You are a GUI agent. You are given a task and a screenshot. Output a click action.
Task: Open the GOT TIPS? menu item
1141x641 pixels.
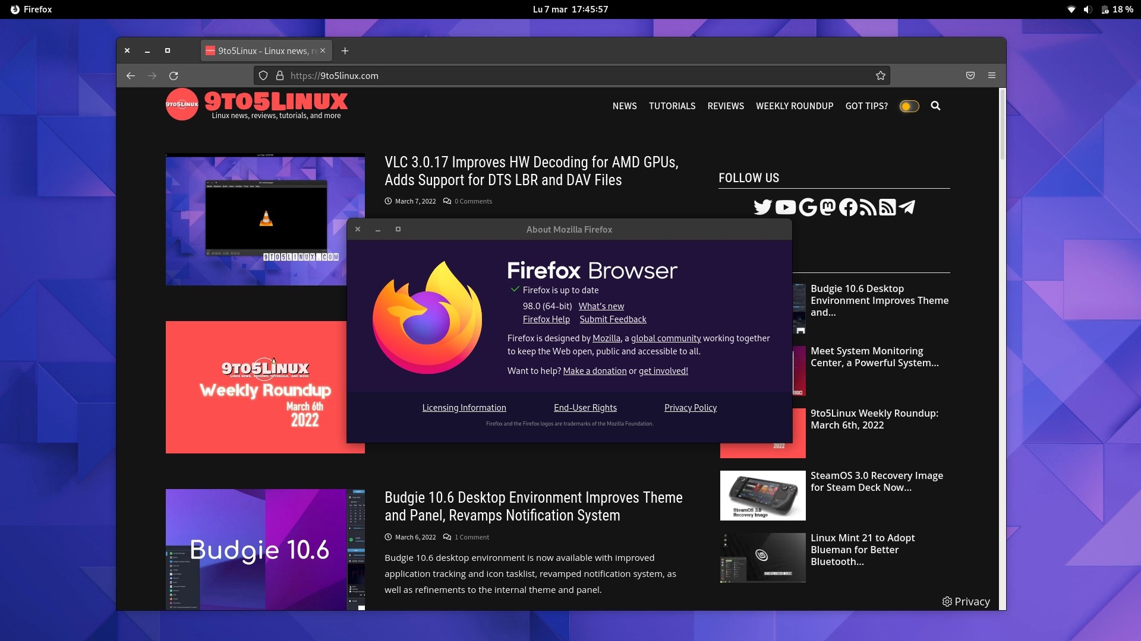(866, 106)
